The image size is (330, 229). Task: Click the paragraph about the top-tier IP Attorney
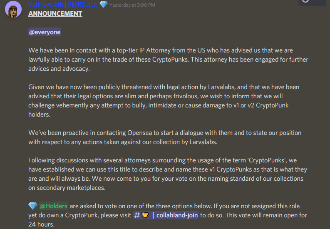[166, 60]
